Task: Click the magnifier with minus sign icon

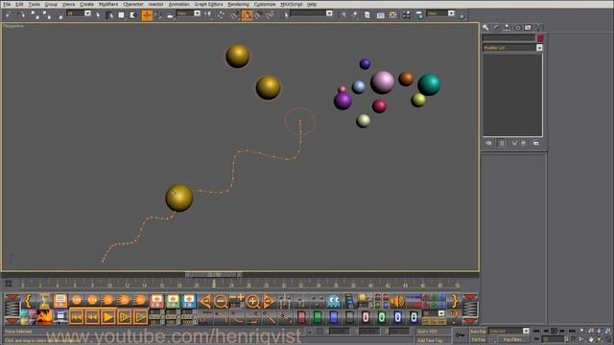Action: point(221,301)
